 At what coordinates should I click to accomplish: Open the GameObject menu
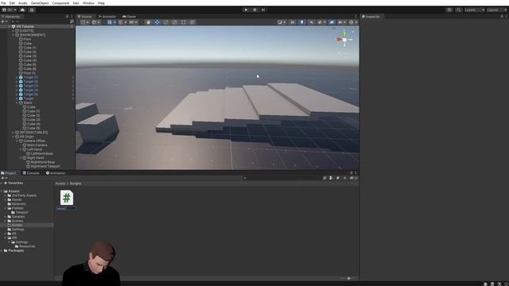[40, 3]
